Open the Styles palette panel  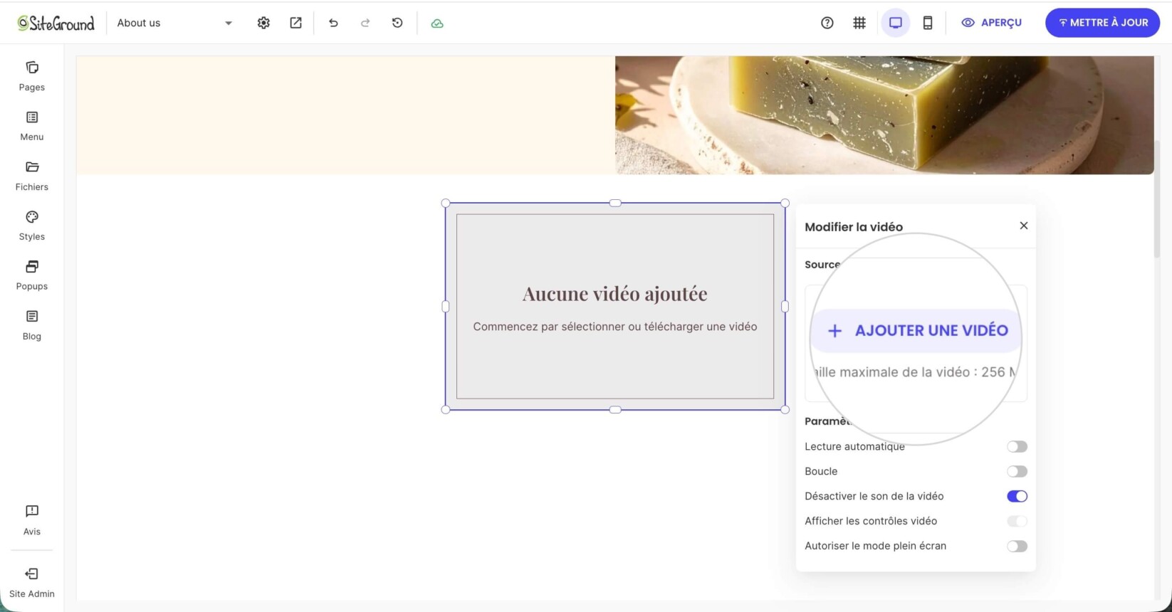32,226
